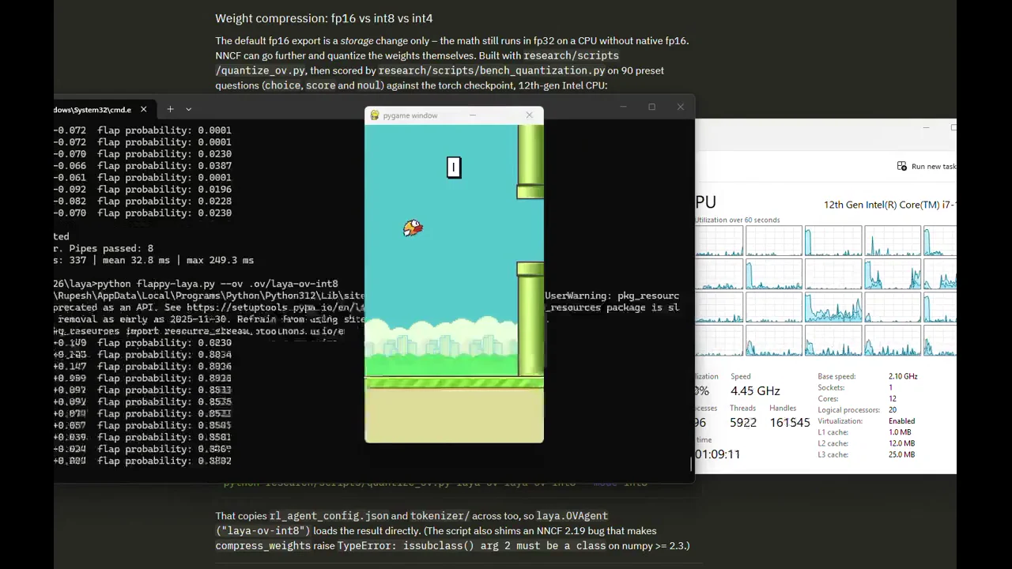Minimize the terminal window
This screenshot has height=569, width=1012.
623,107
